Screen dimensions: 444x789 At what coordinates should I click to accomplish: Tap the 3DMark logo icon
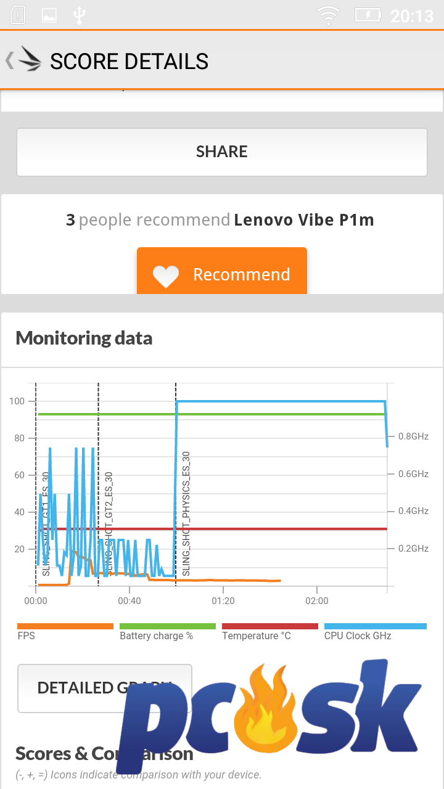(x=29, y=60)
